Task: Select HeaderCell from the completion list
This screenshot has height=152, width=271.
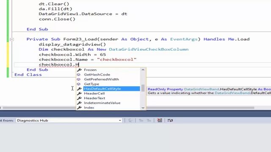Action: tap(94, 93)
